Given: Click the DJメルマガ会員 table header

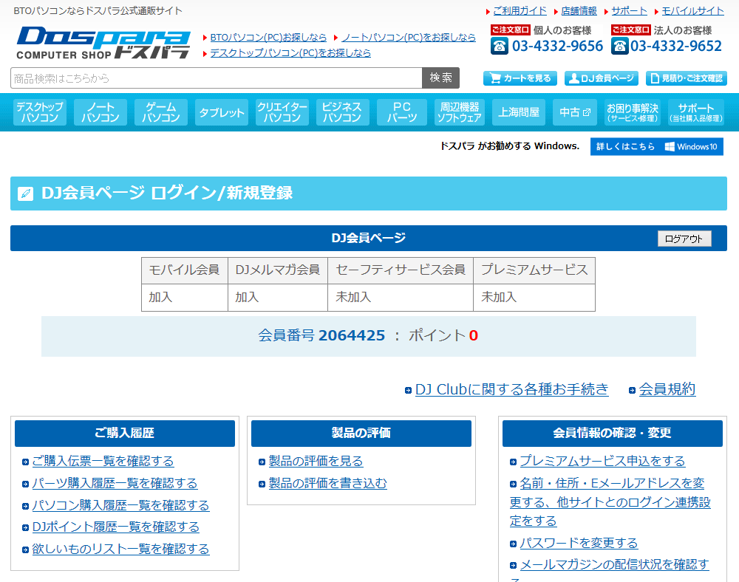Looking at the screenshot, I should (x=278, y=270).
